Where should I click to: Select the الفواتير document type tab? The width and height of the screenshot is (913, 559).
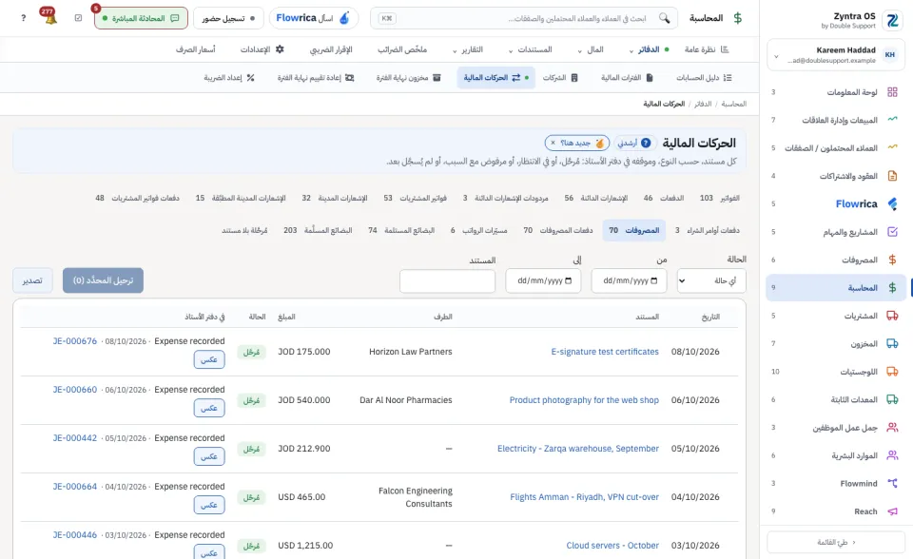coord(720,198)
